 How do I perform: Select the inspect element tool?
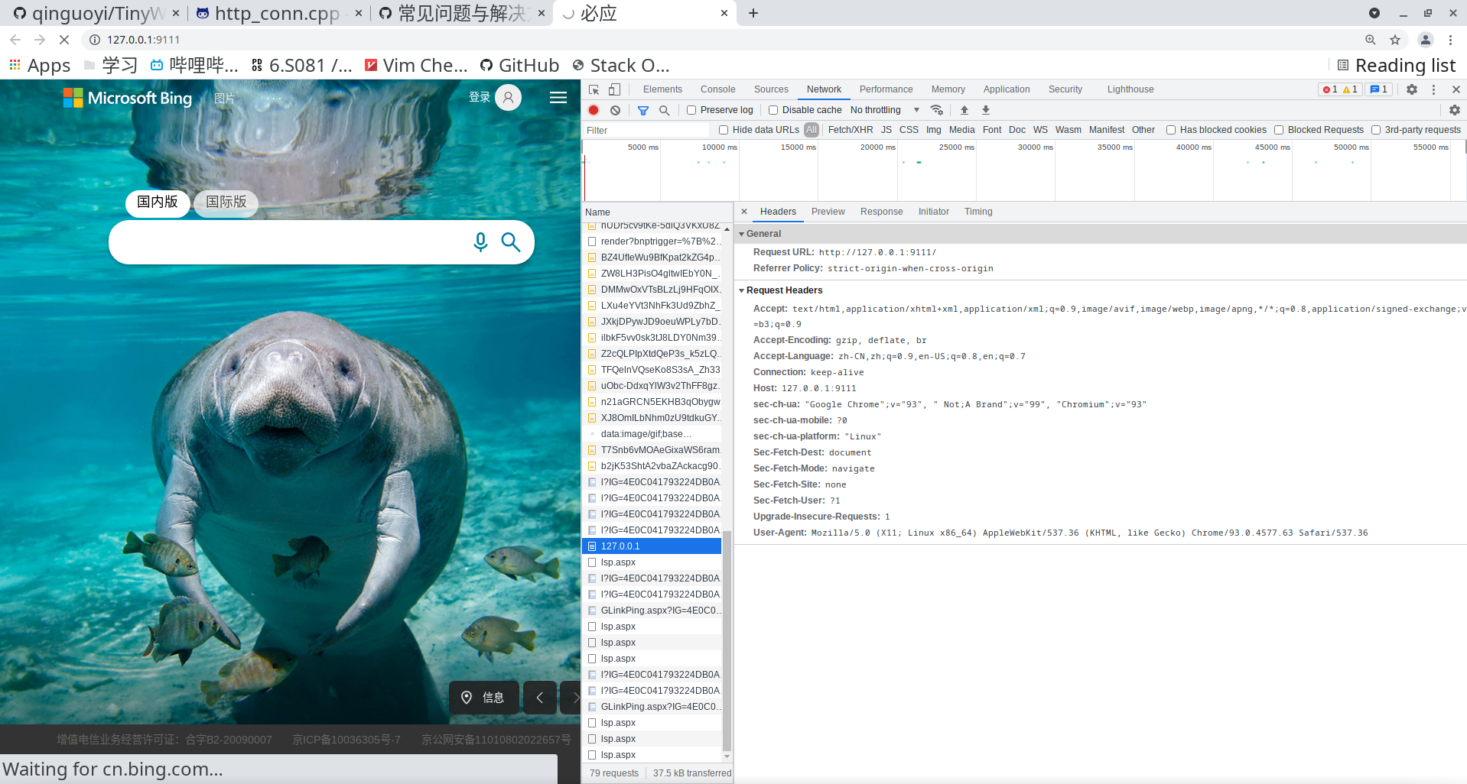coord(593,89)
